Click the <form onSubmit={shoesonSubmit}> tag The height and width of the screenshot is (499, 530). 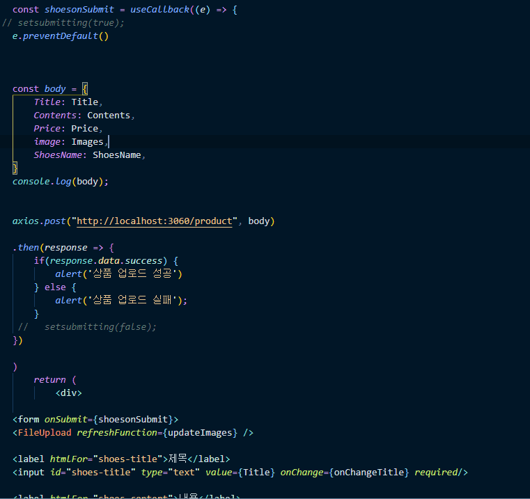pos(95,420)
